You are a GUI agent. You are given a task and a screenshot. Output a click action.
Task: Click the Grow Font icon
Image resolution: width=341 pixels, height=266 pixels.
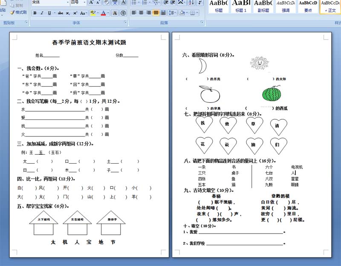(x=91, y=3)
